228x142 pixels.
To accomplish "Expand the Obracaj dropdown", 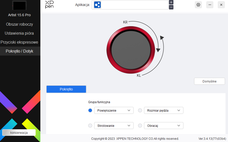I will [164, 126].
